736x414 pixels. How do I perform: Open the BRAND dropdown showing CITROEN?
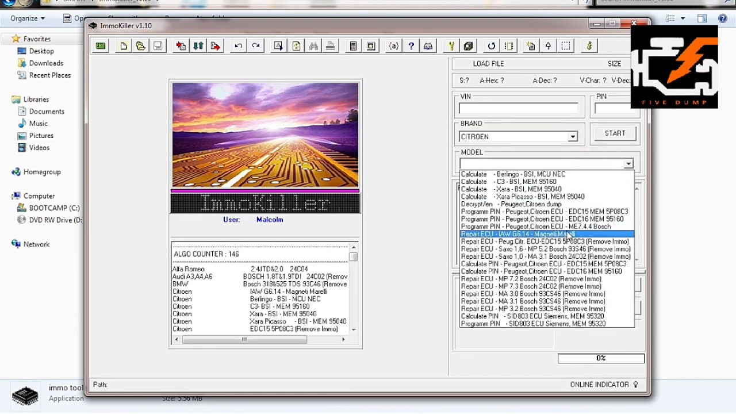click(573, 137)
